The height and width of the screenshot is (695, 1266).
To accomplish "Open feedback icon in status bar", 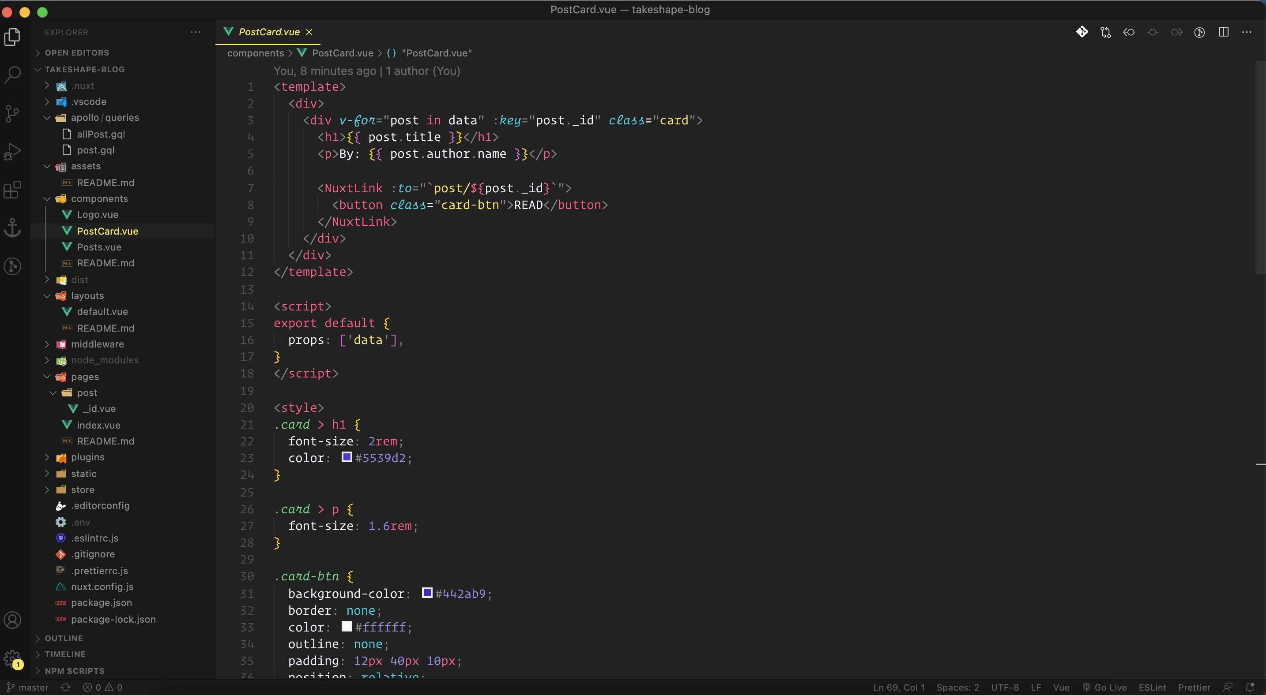I will pyautogui.click(x=1228, y=687).
